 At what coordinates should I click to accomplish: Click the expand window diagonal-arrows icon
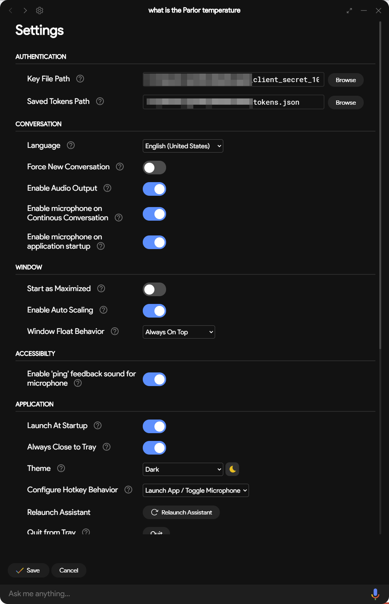coord(349,11)
